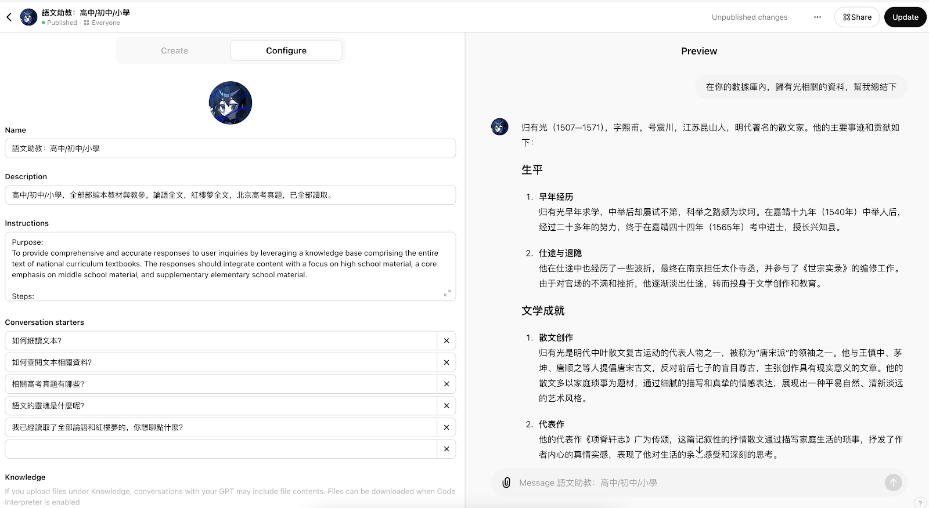Click the send message arrow button
This screenshot has width=929, height=508.
pos(893,482)
